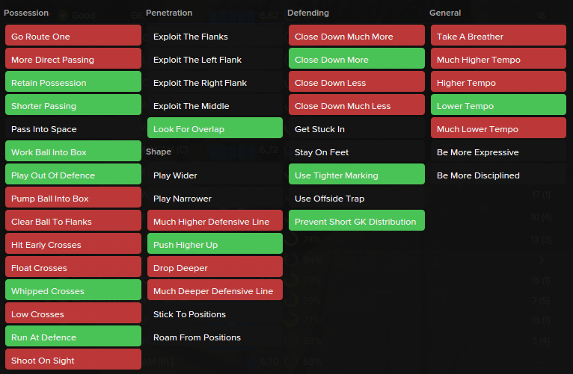Screen dimensions: 573x374
Task: Click Play Out Of Defence
Action: pos(73,175)
